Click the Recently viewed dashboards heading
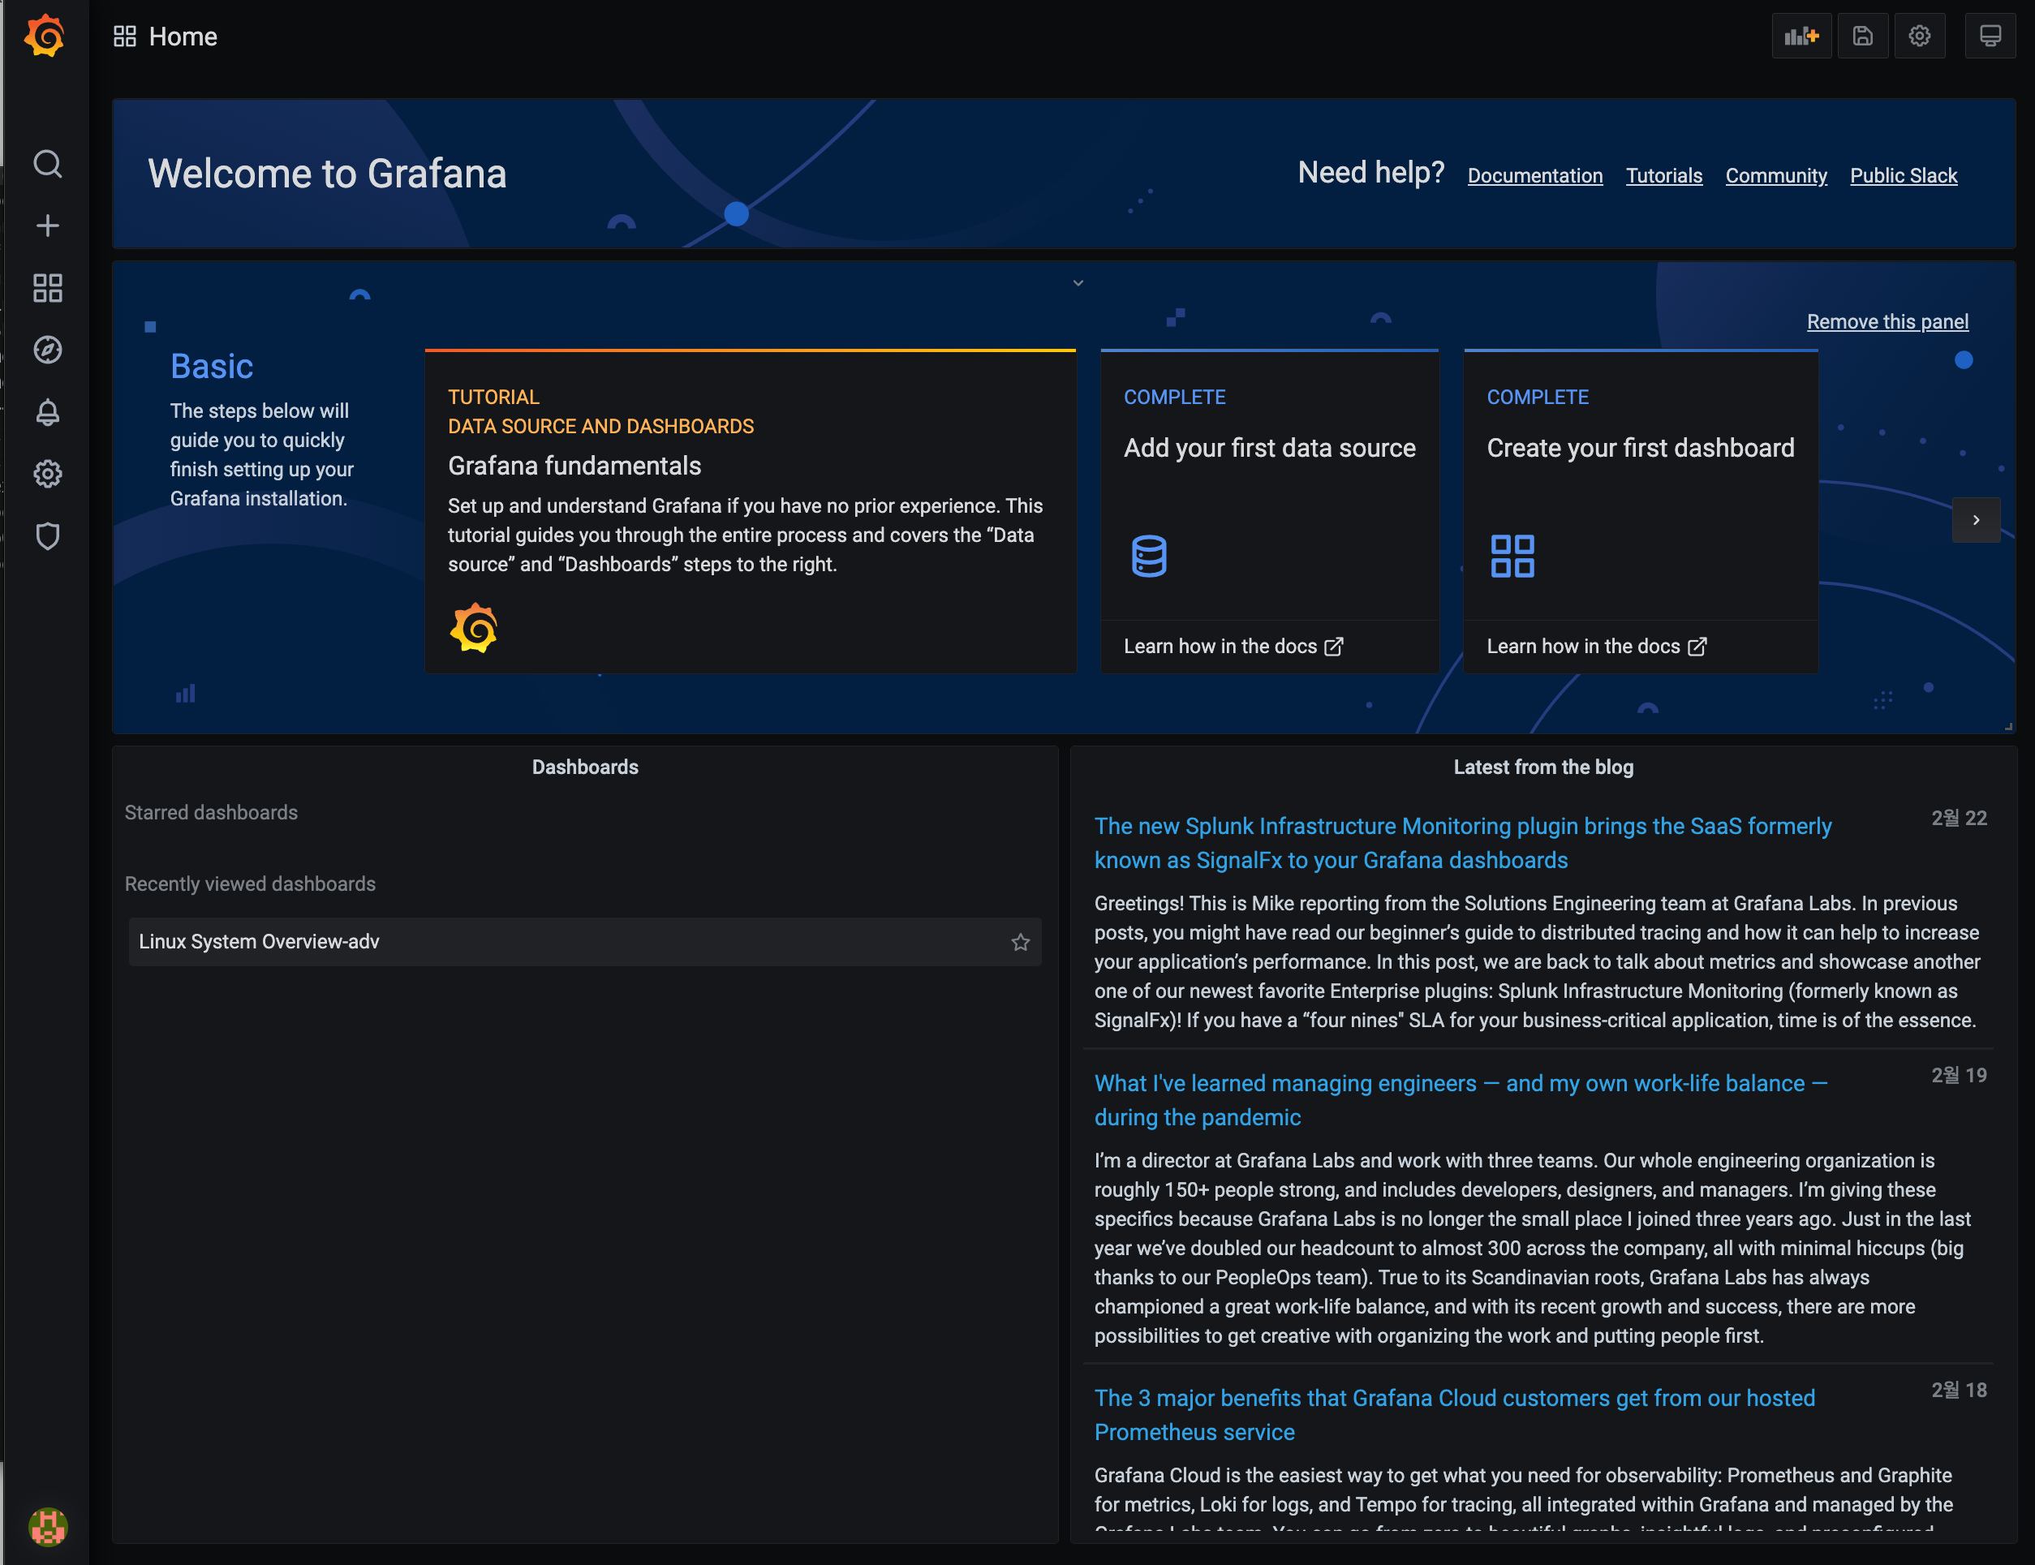This screenshot has width=2035, height=1565. click(250, 884)
